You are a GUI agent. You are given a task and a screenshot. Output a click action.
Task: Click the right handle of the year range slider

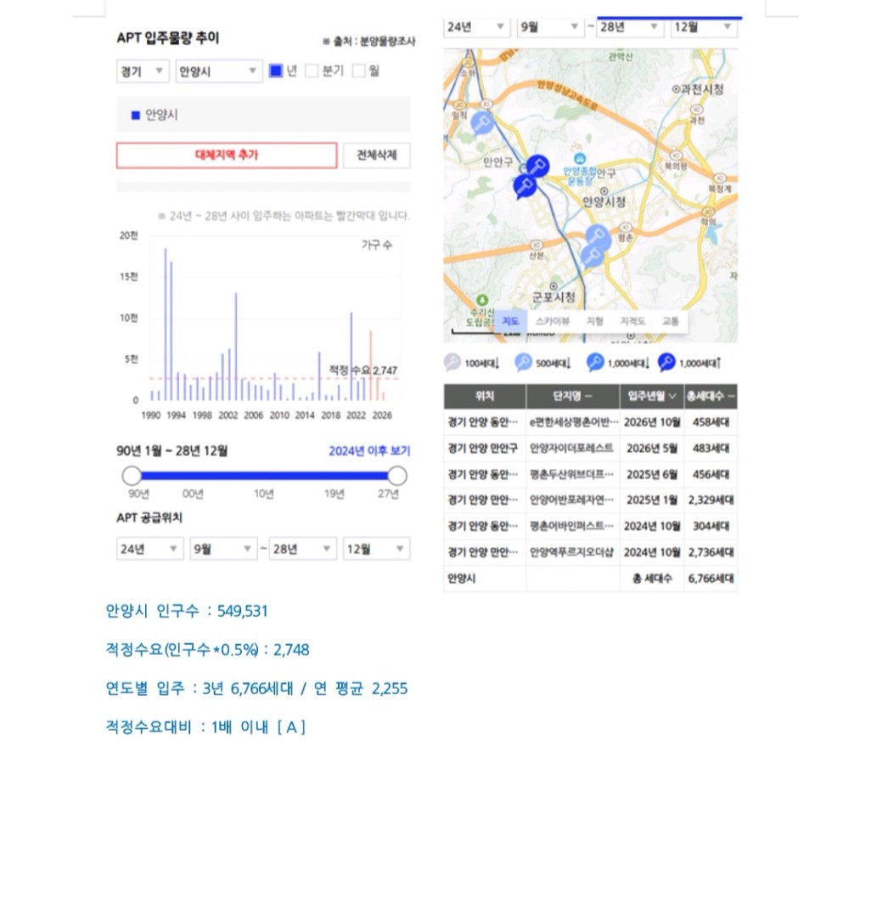397,476
